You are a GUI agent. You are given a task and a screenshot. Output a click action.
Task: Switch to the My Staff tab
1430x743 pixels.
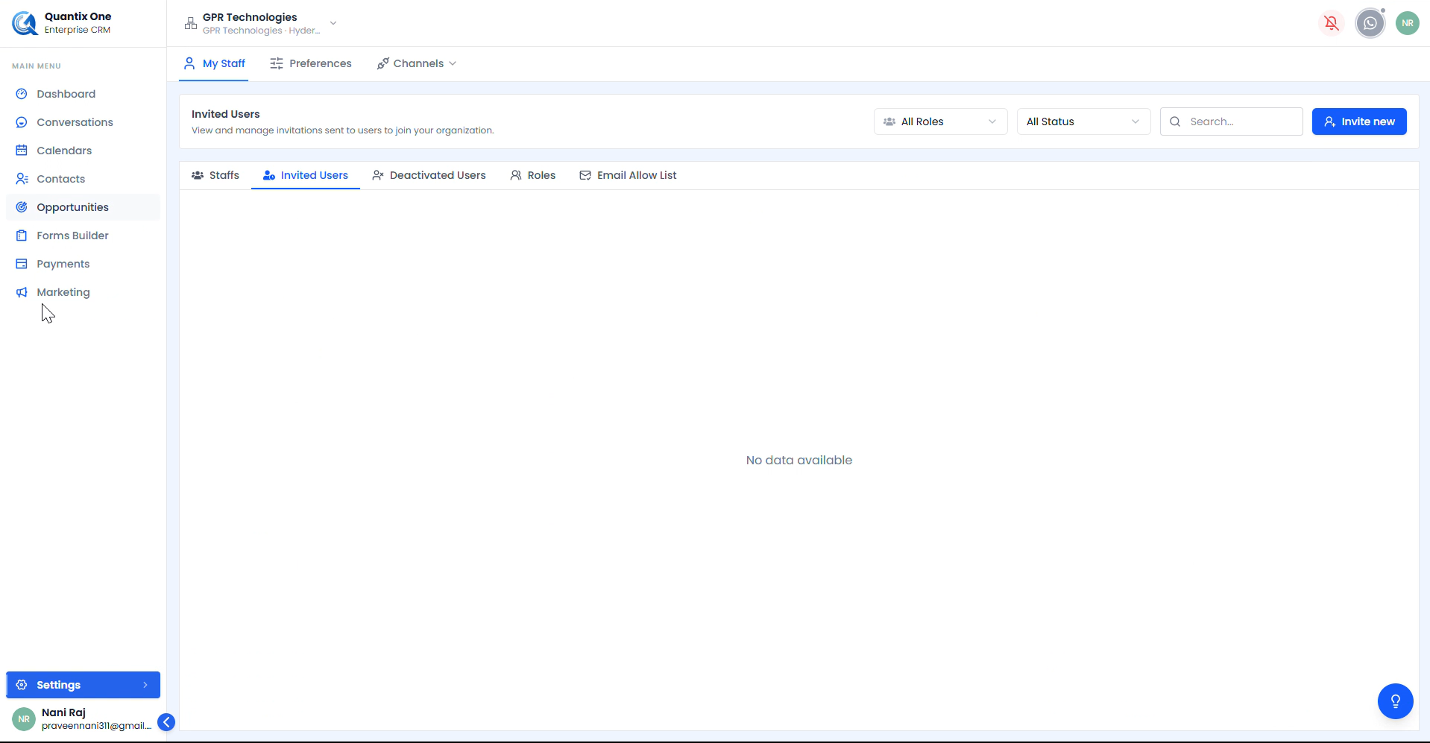tap(214, 63)
